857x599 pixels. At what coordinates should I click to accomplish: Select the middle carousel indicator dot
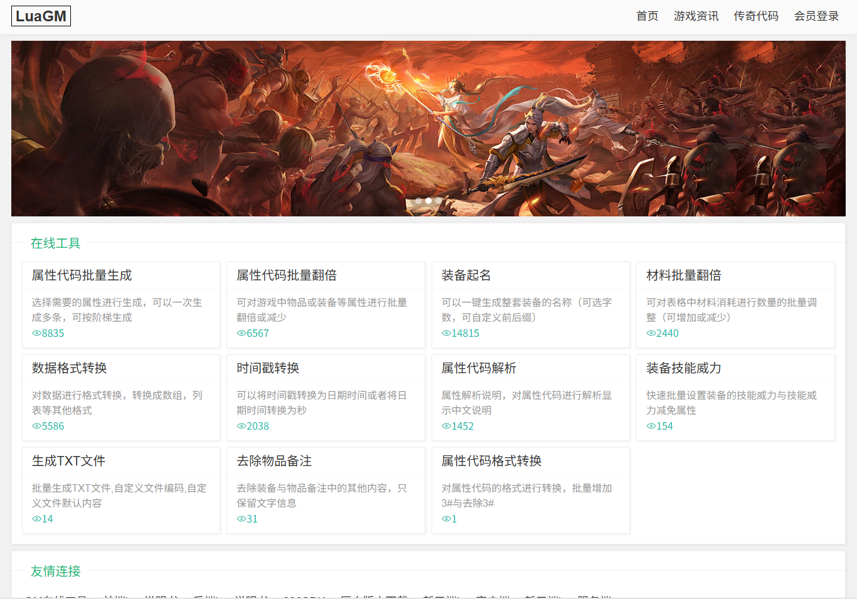pos(428,201)
